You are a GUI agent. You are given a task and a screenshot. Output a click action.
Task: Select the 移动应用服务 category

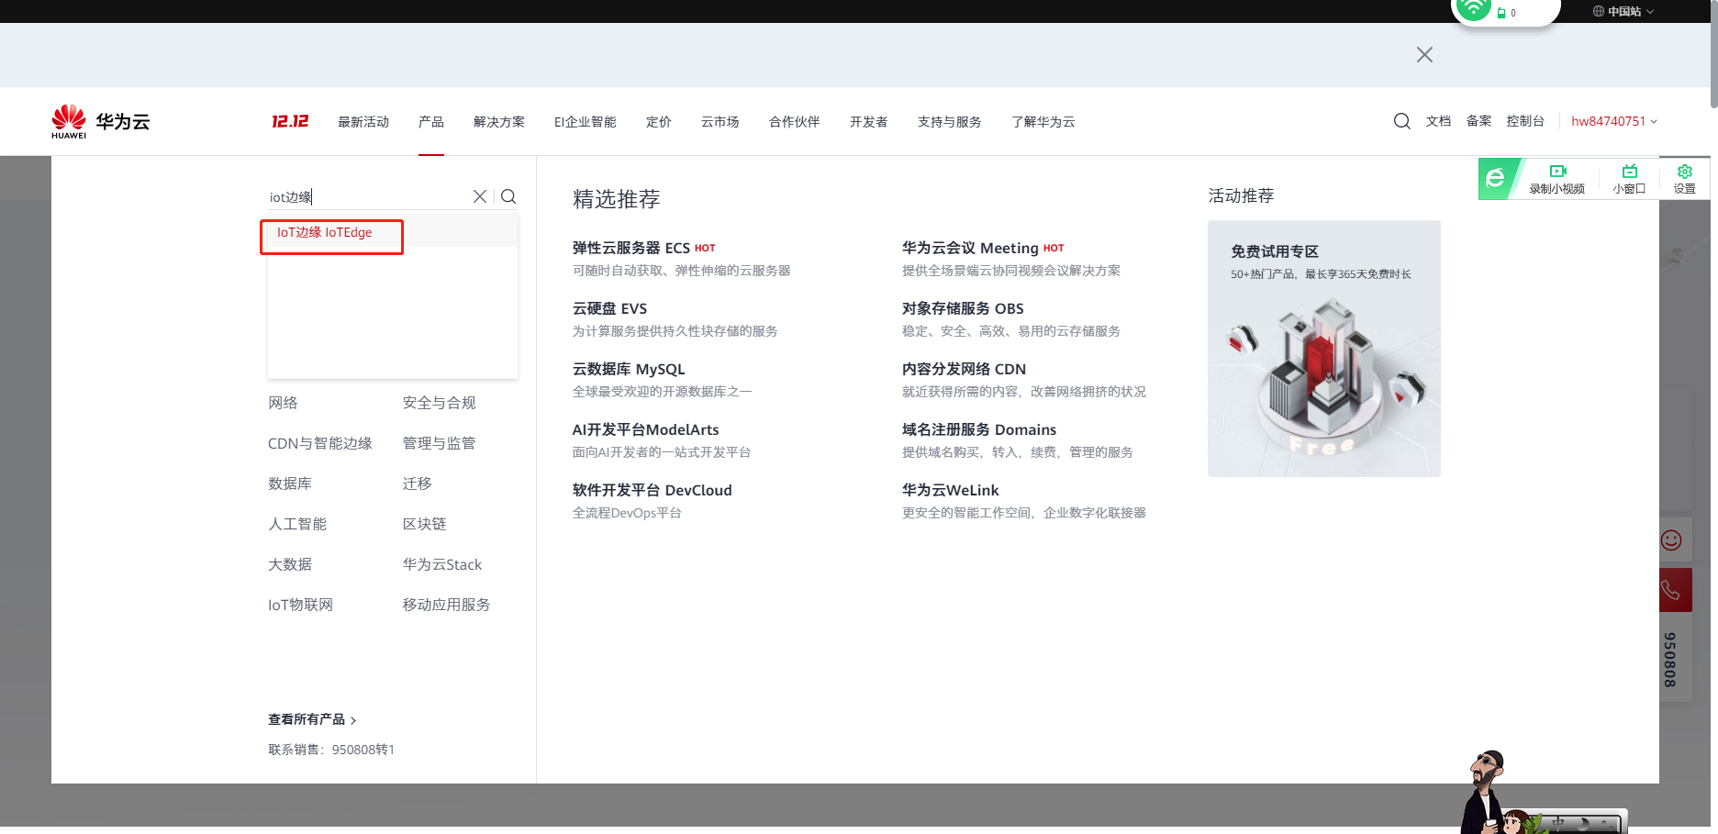(x=447, y=605)
